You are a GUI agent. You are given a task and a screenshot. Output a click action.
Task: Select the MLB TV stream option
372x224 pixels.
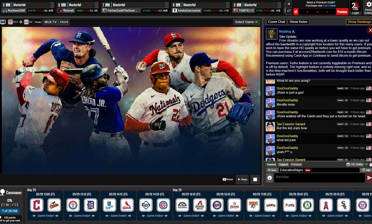[x=50, y=22]
